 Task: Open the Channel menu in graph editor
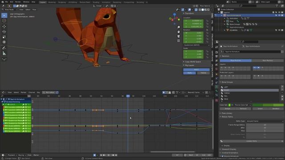pos(32,92)
